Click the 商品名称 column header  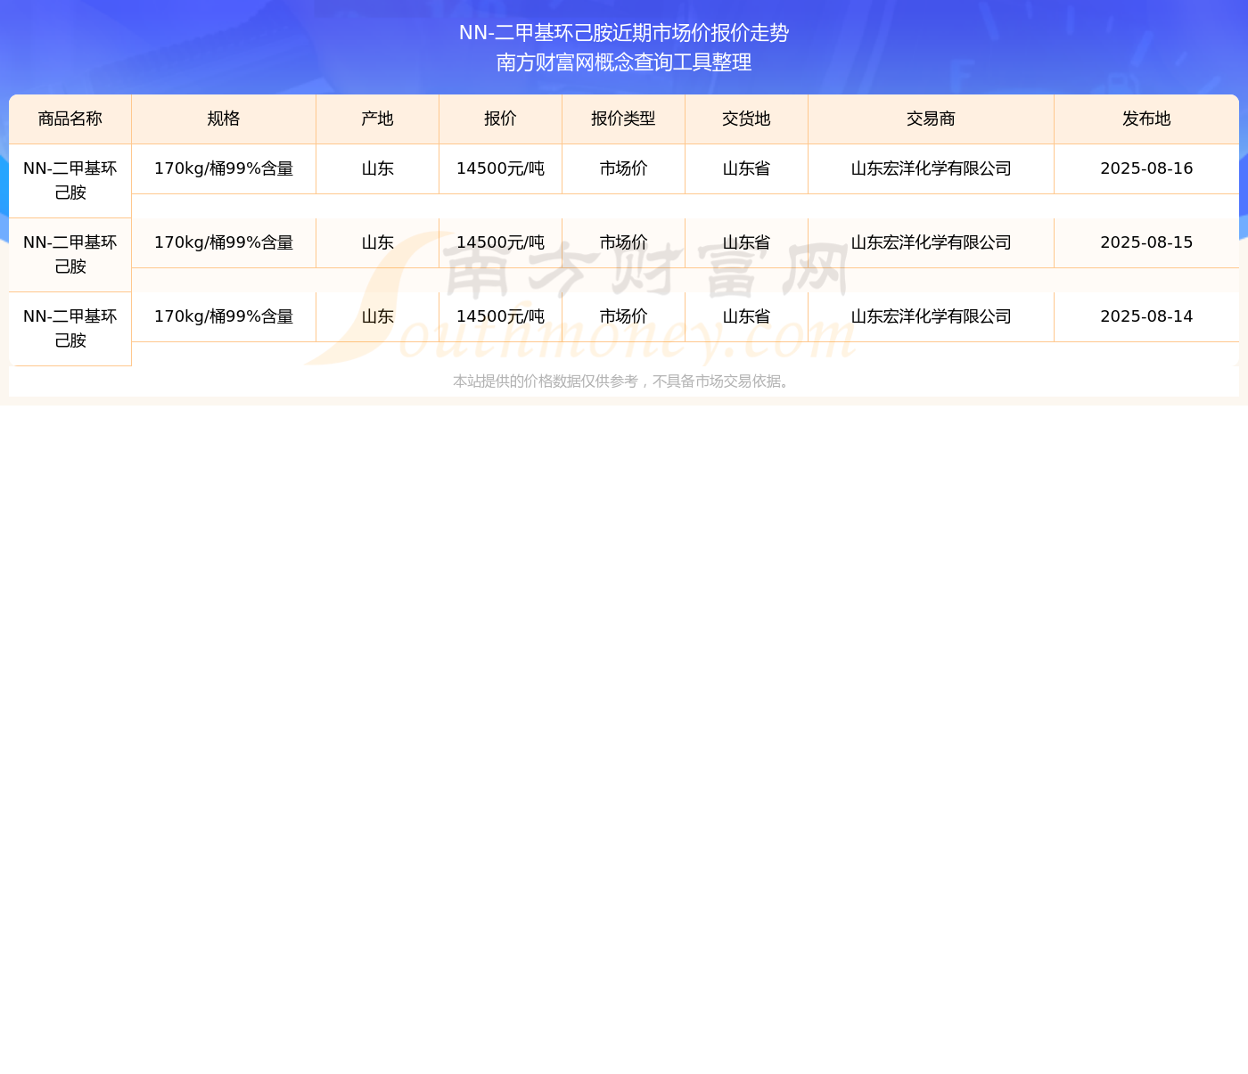[70, 119]
